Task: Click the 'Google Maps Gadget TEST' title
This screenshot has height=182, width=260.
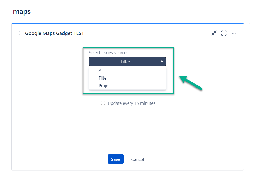Action: pyautogui.click(x=55, y=33)
